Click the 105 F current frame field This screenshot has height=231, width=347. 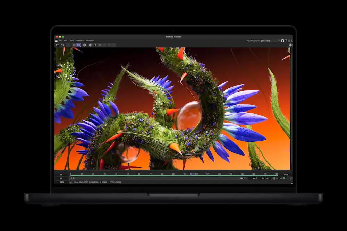(286, 175)
